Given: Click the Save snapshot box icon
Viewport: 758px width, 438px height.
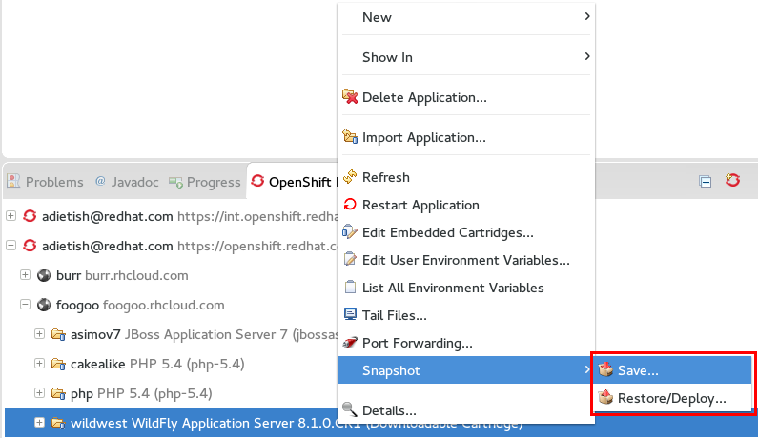Looking at the screenshot, I should 605,369.
